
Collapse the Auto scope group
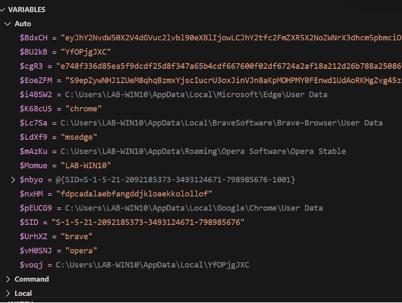tap(8, 23)
